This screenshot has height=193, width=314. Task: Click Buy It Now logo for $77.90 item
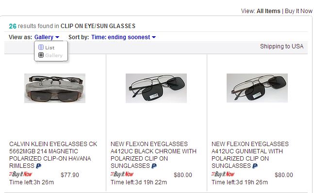tap(21, 174)
